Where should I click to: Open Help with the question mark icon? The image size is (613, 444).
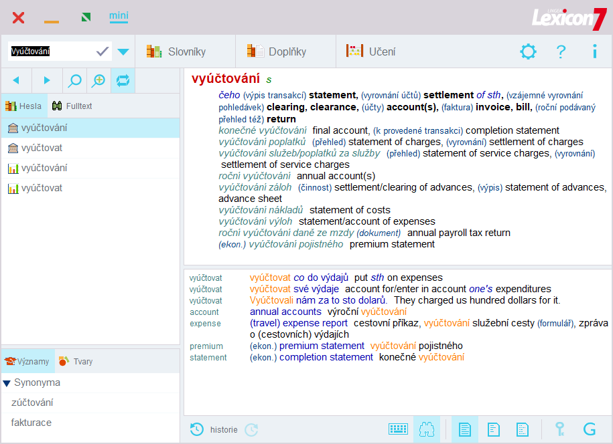(561, 51)
